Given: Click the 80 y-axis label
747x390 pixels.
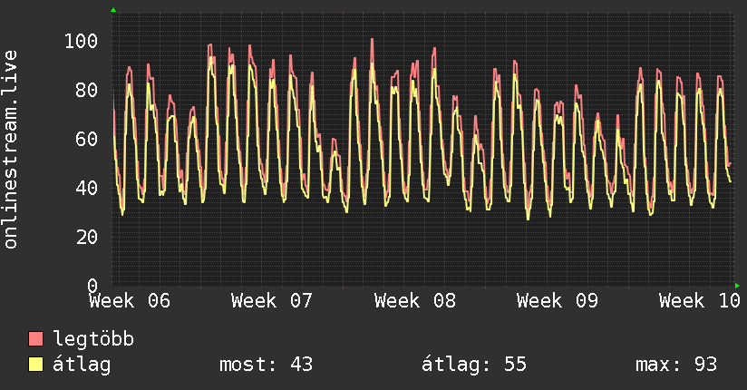Looking at the screenshot, I should click(x=87, y=90).
